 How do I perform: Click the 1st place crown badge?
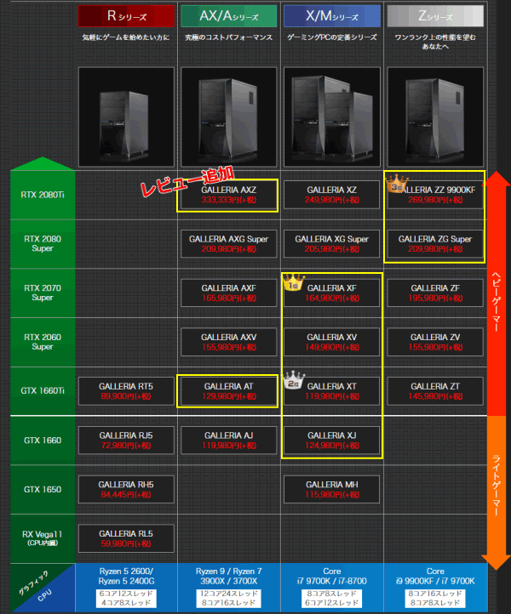point(294,282)
